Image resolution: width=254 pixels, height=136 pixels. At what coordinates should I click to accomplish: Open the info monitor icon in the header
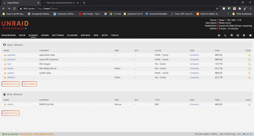tap(238, 35)
